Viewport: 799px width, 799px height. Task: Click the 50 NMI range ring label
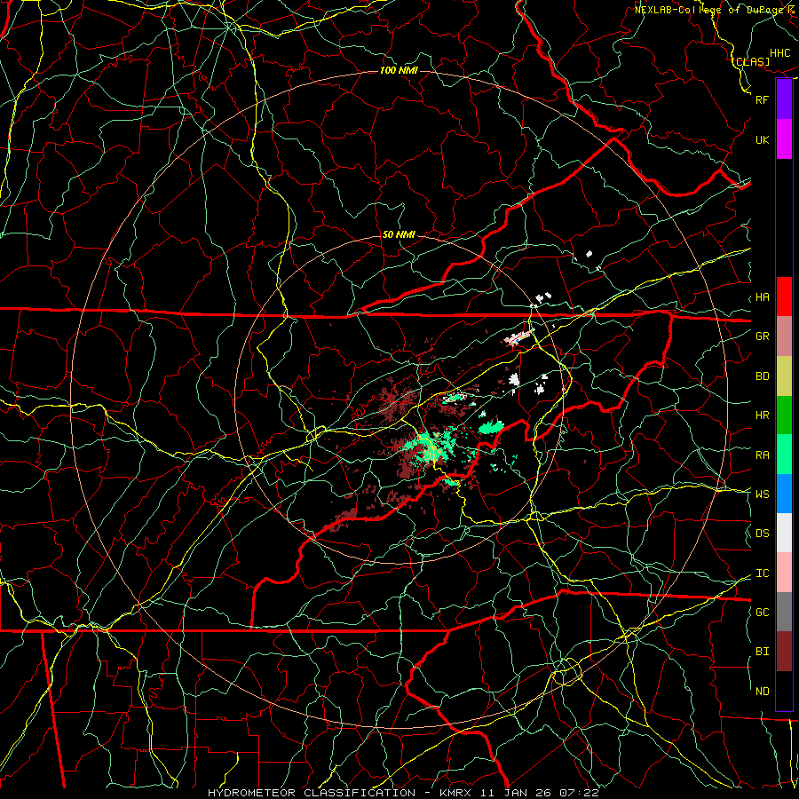[399, 235]
